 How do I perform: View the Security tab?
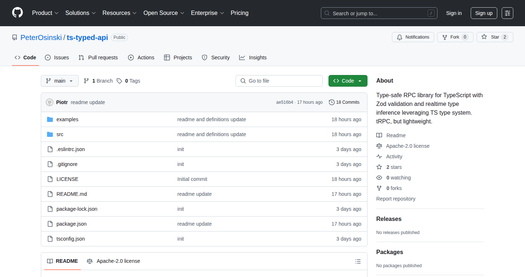pyautogui.click(x=216, y=58)
